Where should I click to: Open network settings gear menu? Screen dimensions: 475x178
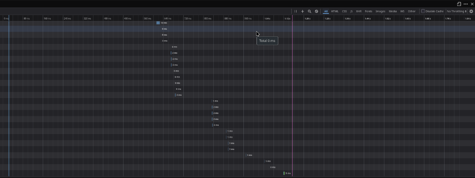pyautogui.click(x=471, y=11)
